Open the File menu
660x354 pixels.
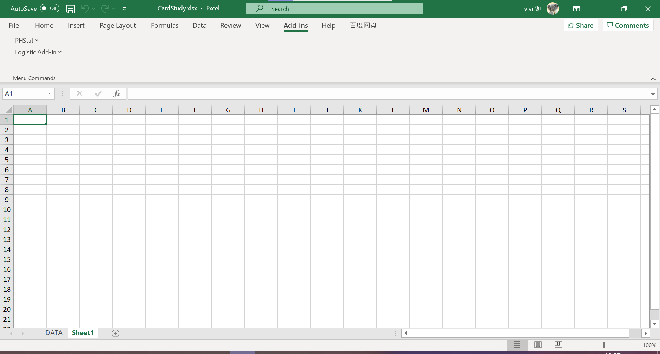coord(14,25)
